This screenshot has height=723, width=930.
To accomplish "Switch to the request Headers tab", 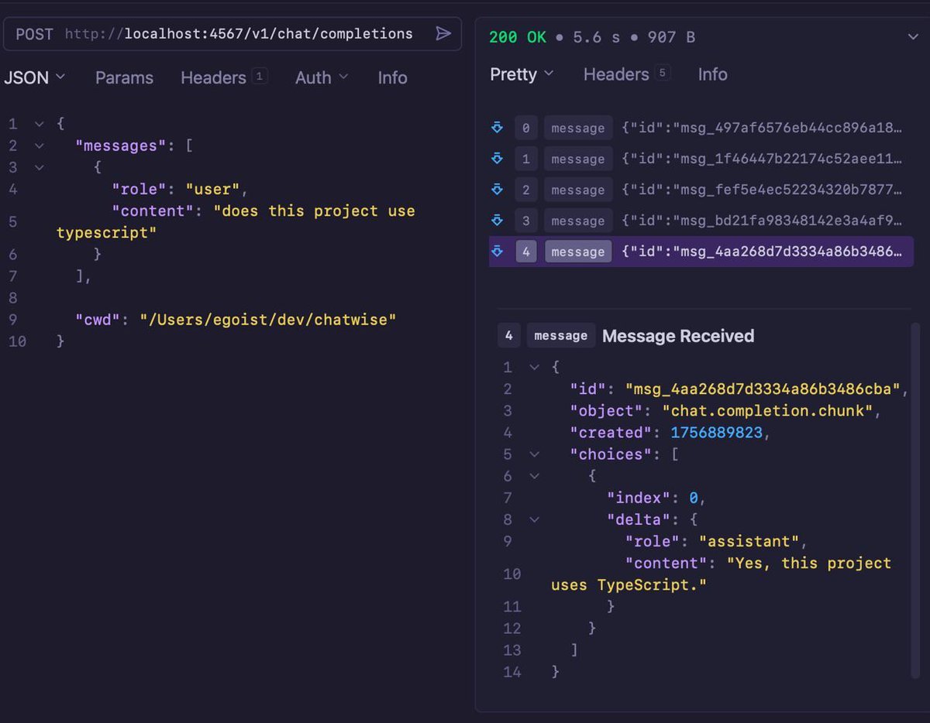I will (x=224, y=77).
